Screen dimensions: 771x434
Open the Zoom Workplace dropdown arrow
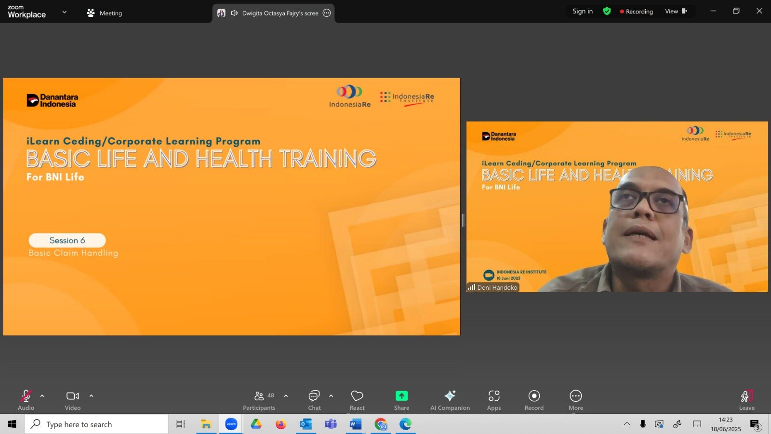[65, 12]
